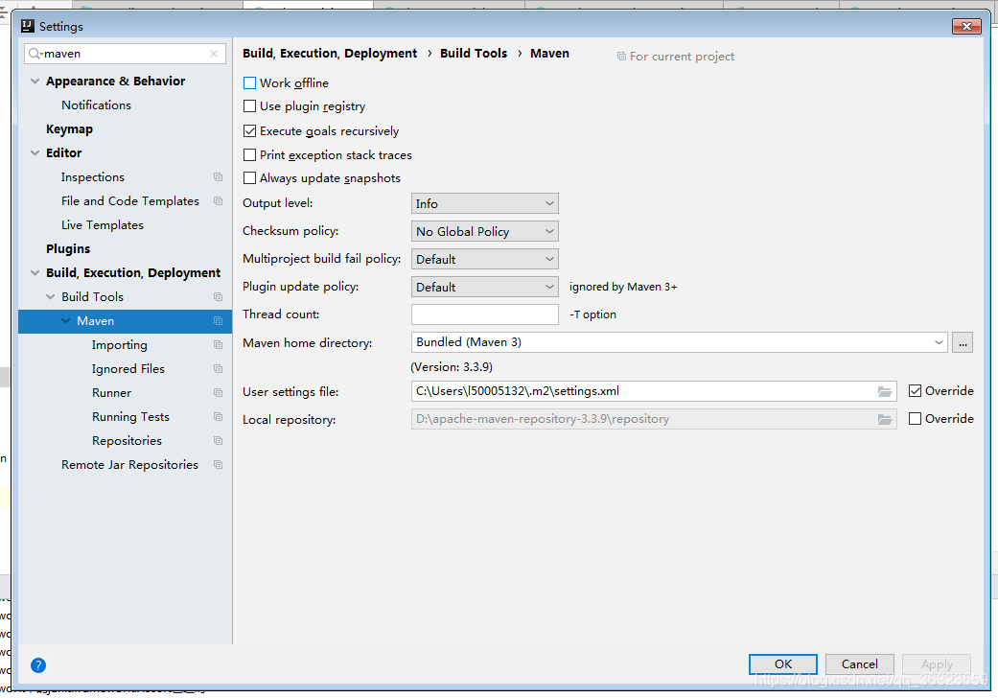Image resolution: width=998 pixels, height=698 pixels.
Task: Select Runner under Maven
Action: click(111, 393)
